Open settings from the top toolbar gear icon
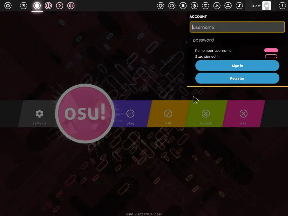288x216 pixels. (x=8, y=6)
